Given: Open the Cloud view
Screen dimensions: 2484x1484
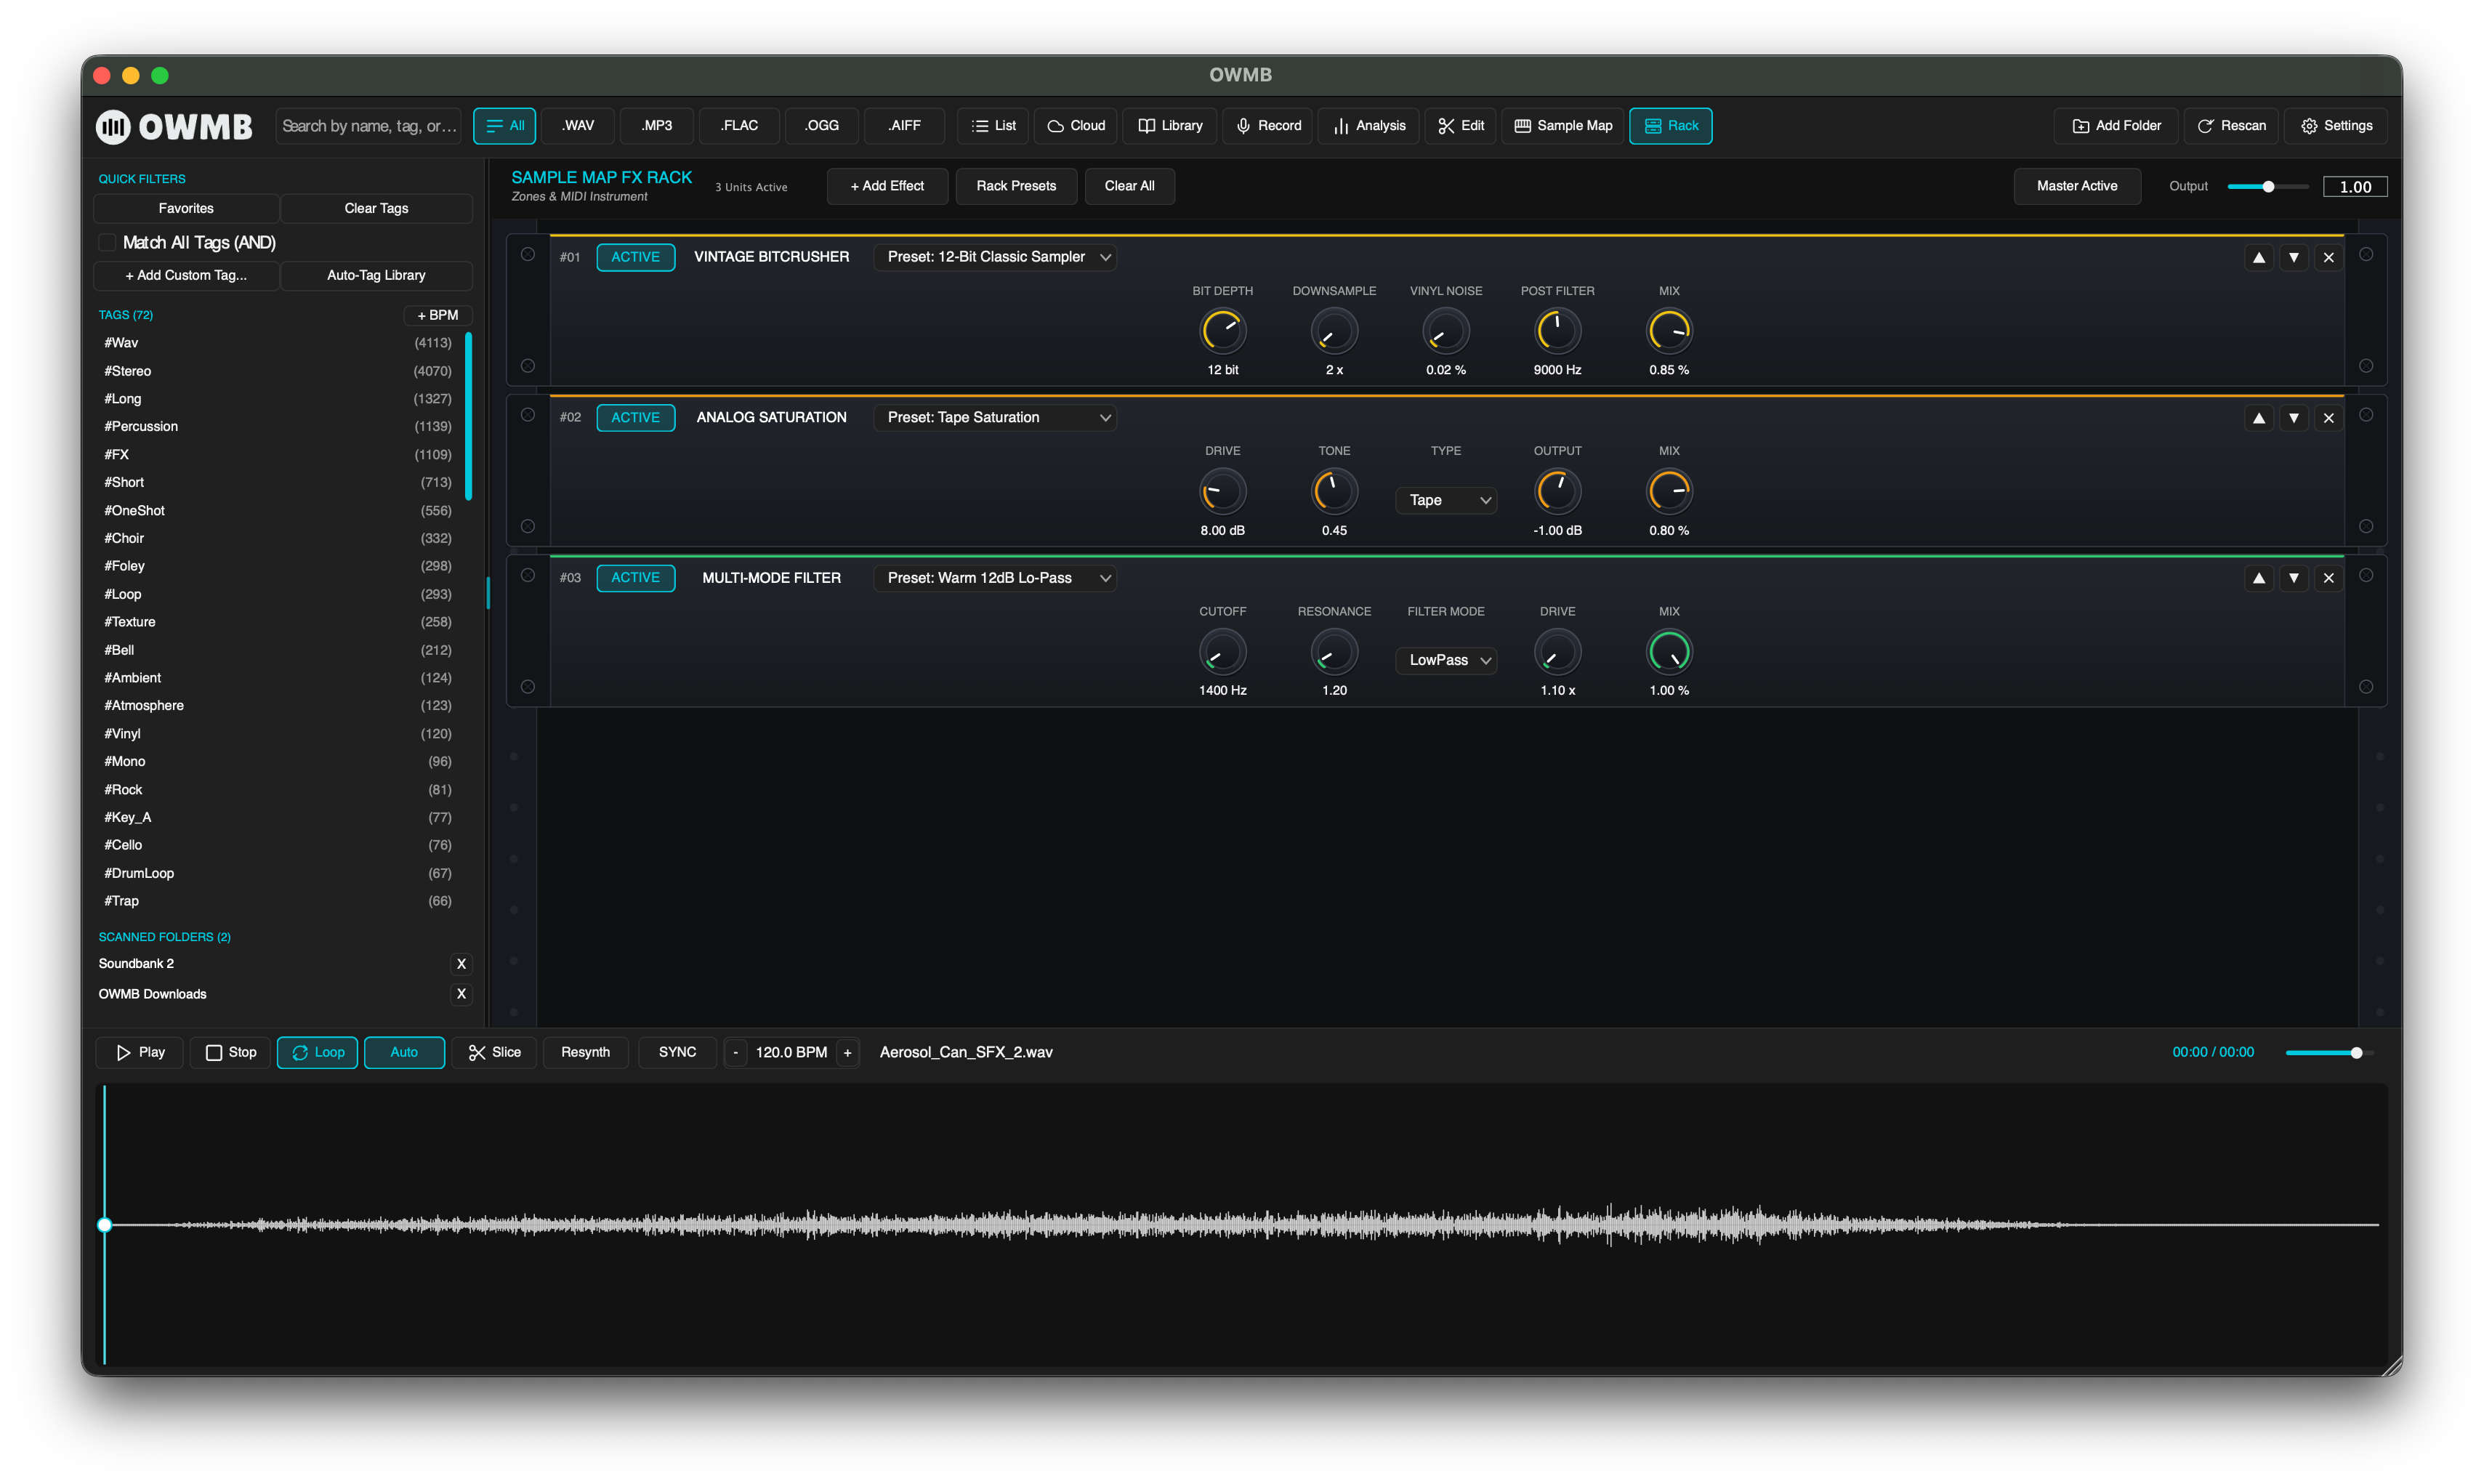Looking at the screenshot, I should (x=1076, y=126).
